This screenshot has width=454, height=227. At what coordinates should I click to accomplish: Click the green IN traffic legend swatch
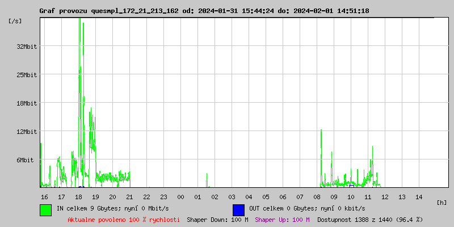(45, 209)
